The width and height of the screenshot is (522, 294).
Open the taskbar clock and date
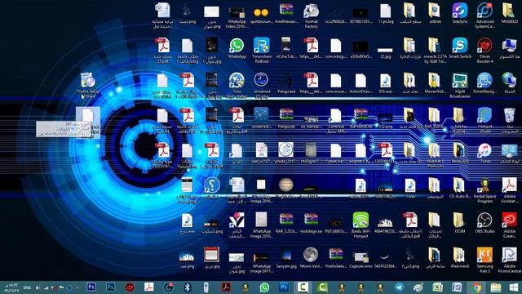[x=11, y=287]
